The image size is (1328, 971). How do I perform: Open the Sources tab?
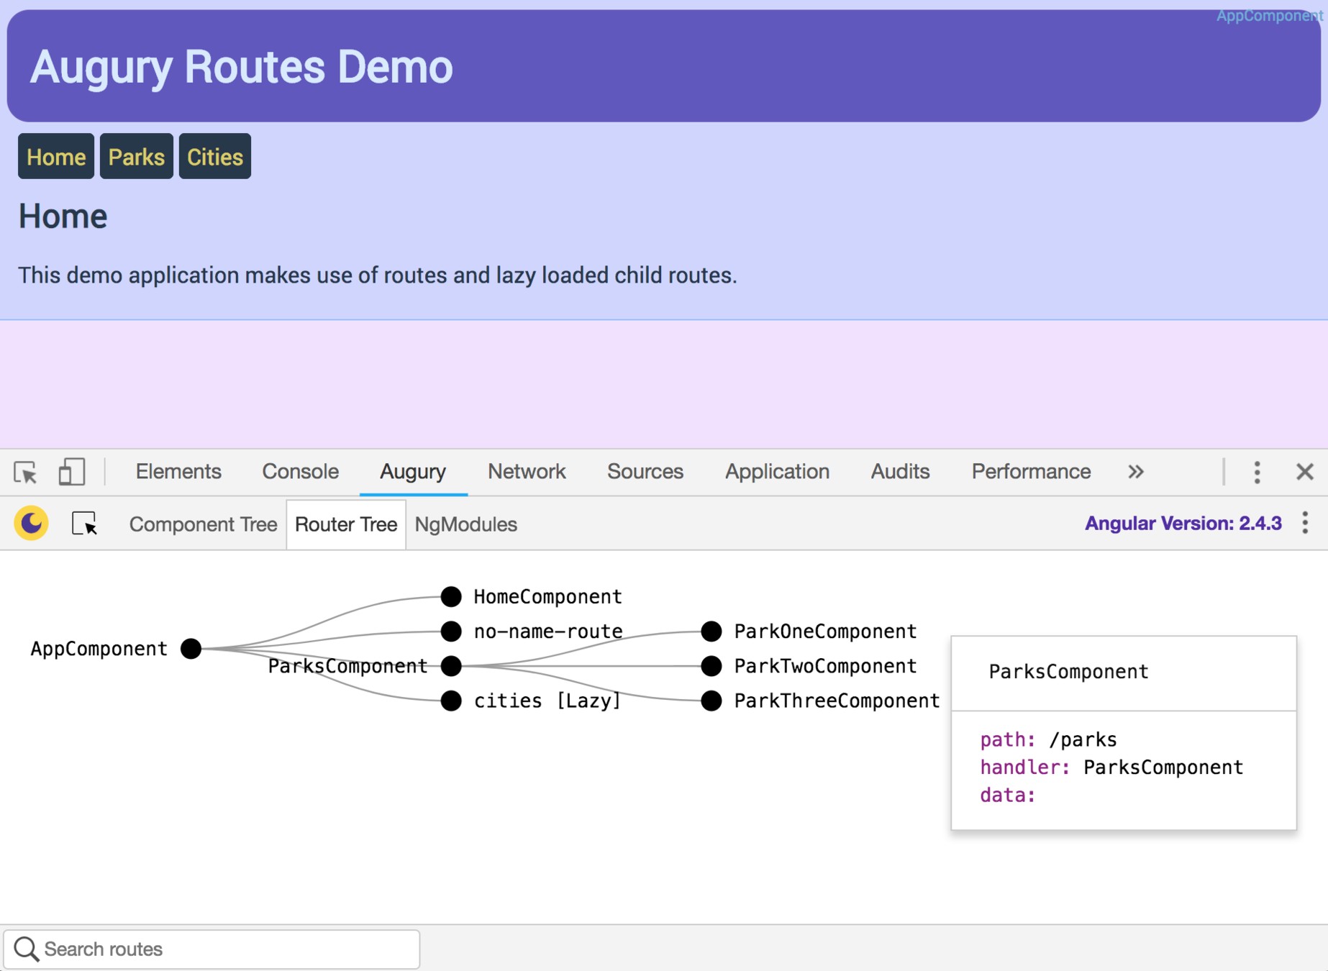(645, 472)
